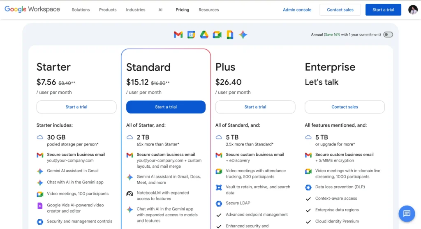Open the user profile avatar
Image resolution: width=421 pixels, height=229 pixels.
pos(413,10)
